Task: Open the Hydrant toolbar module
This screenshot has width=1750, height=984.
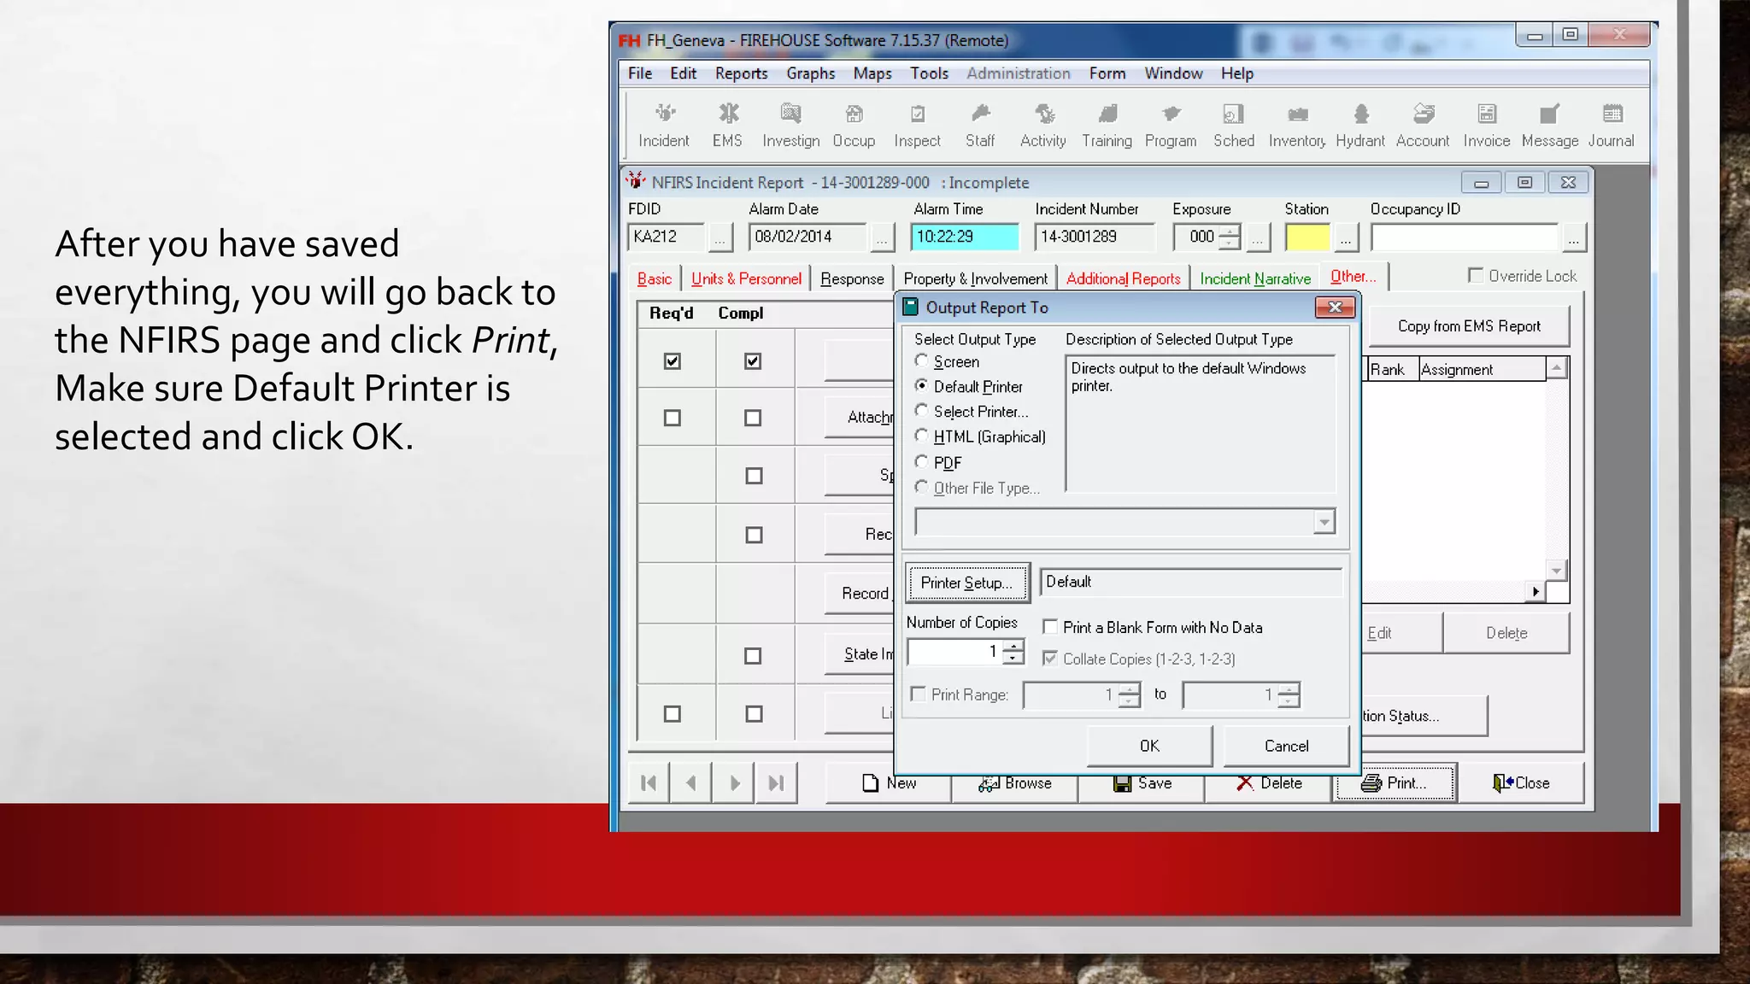Action: point(1360,125)
